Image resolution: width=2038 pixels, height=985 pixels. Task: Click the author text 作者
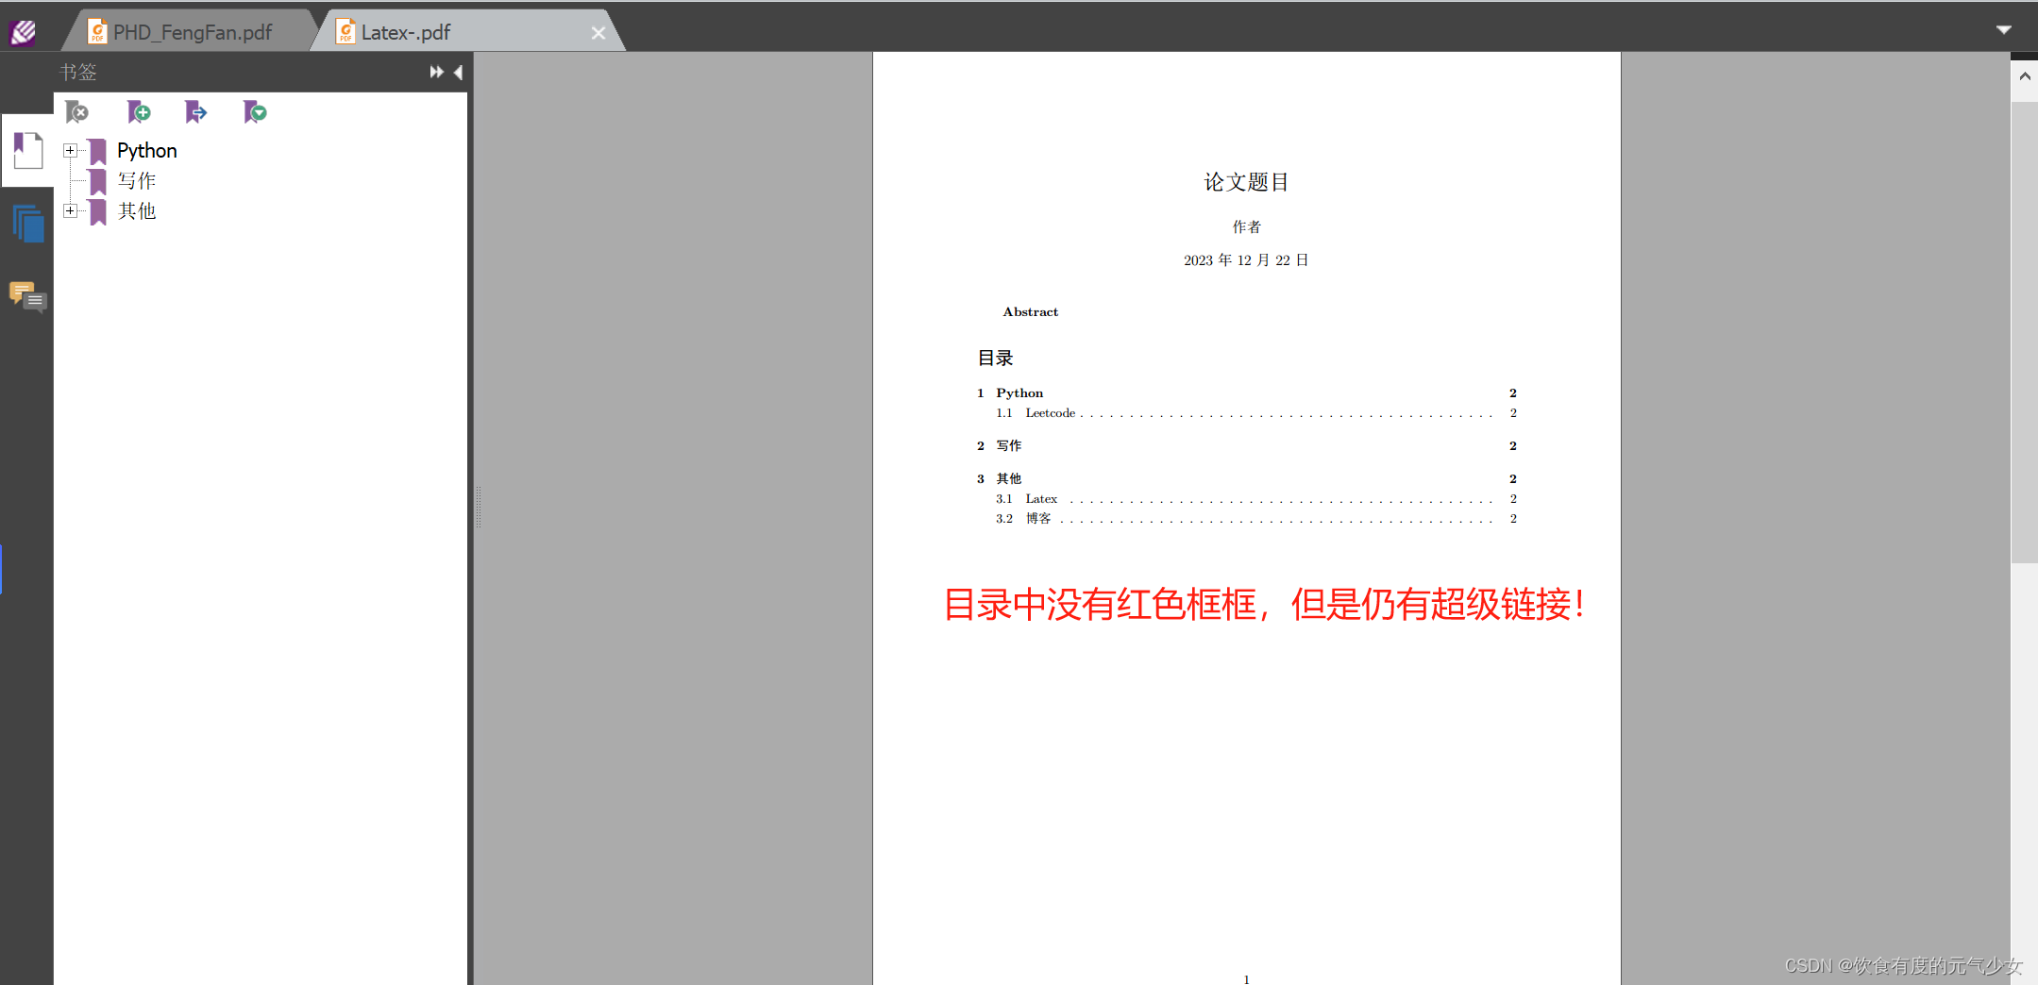[1246, 227]
